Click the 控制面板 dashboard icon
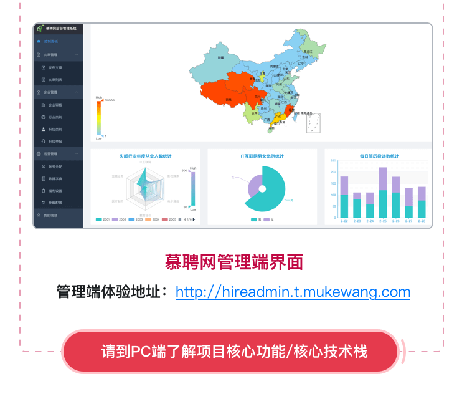Viewport: 467px width, 399px height. (39, 41)
